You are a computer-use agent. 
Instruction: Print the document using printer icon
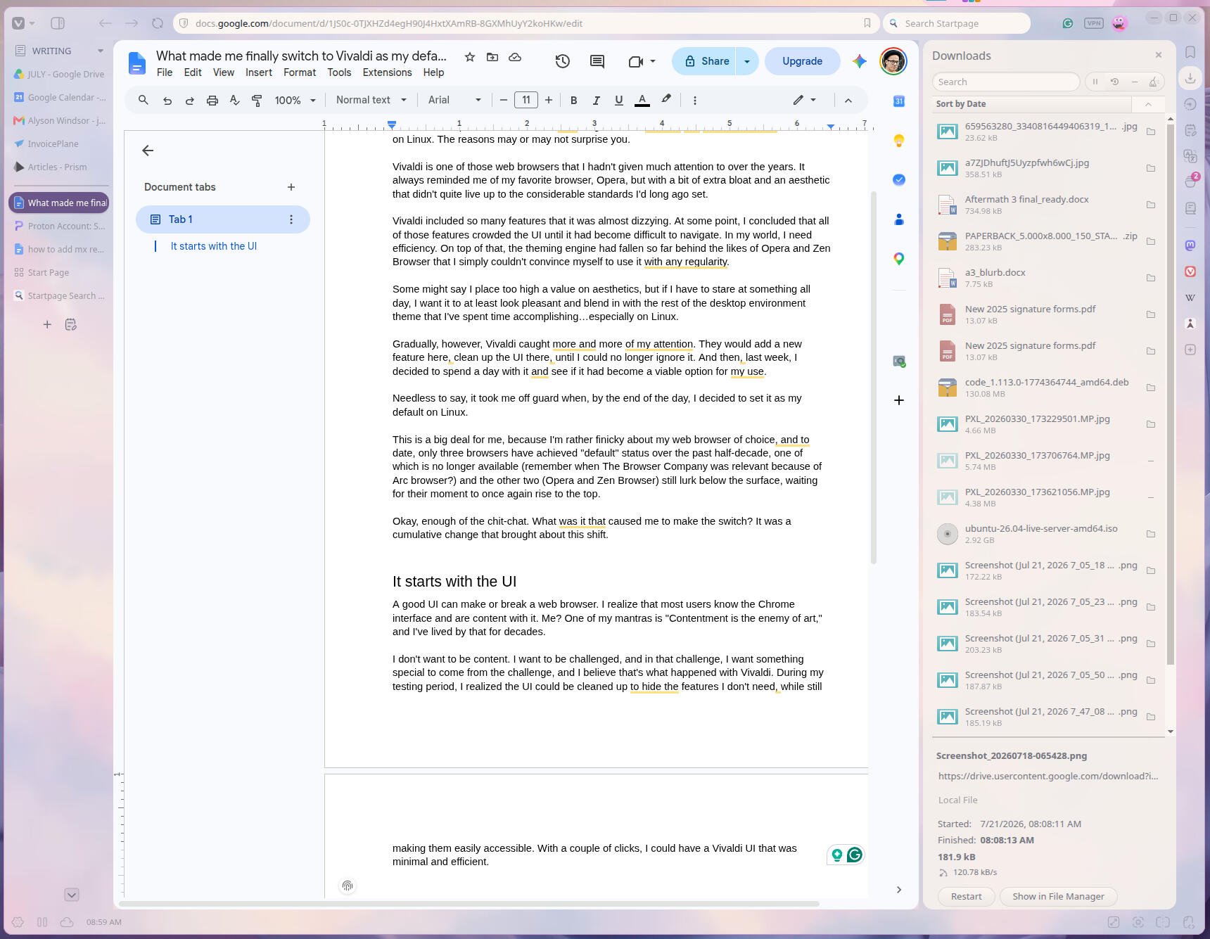point(212,101)
